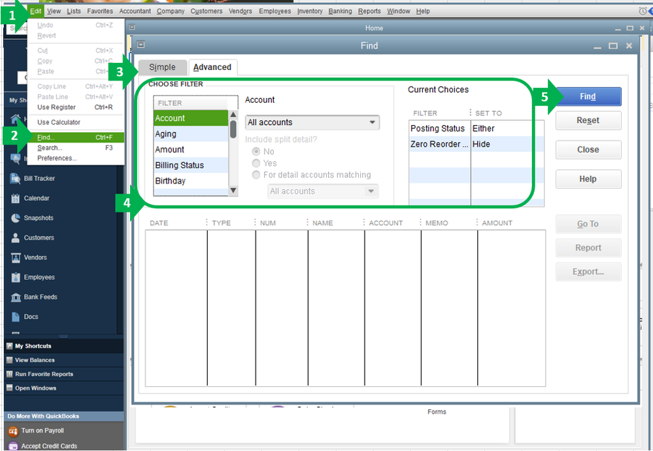Choose Preferences... from the Edit menu
The height and width of the screenshot is (451, 653).
76,158
